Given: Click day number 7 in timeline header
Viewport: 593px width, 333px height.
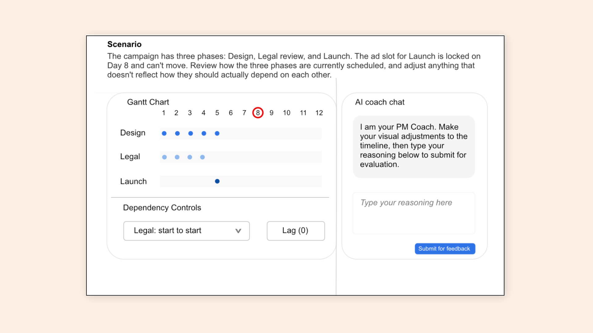Looking at the screenshot, I should tap(244, 113).
